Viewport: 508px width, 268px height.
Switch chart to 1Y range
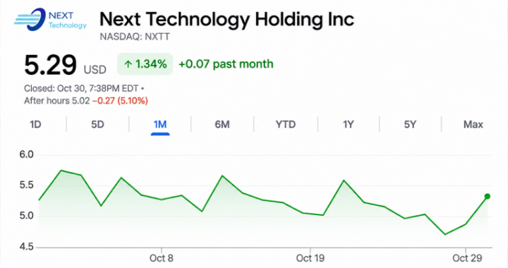349,125
